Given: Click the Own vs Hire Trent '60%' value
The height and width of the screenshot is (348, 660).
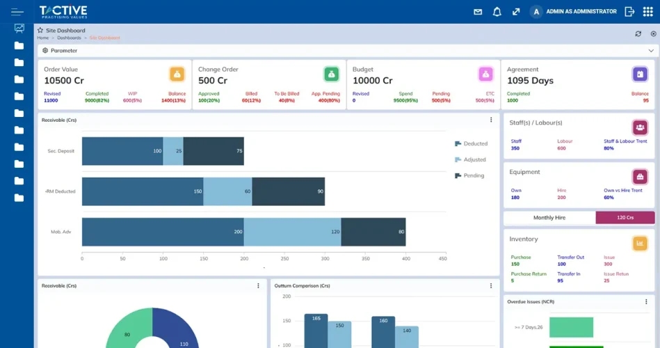Looking at the screenshot, I should pyautogui.click(x=609, y=198).
